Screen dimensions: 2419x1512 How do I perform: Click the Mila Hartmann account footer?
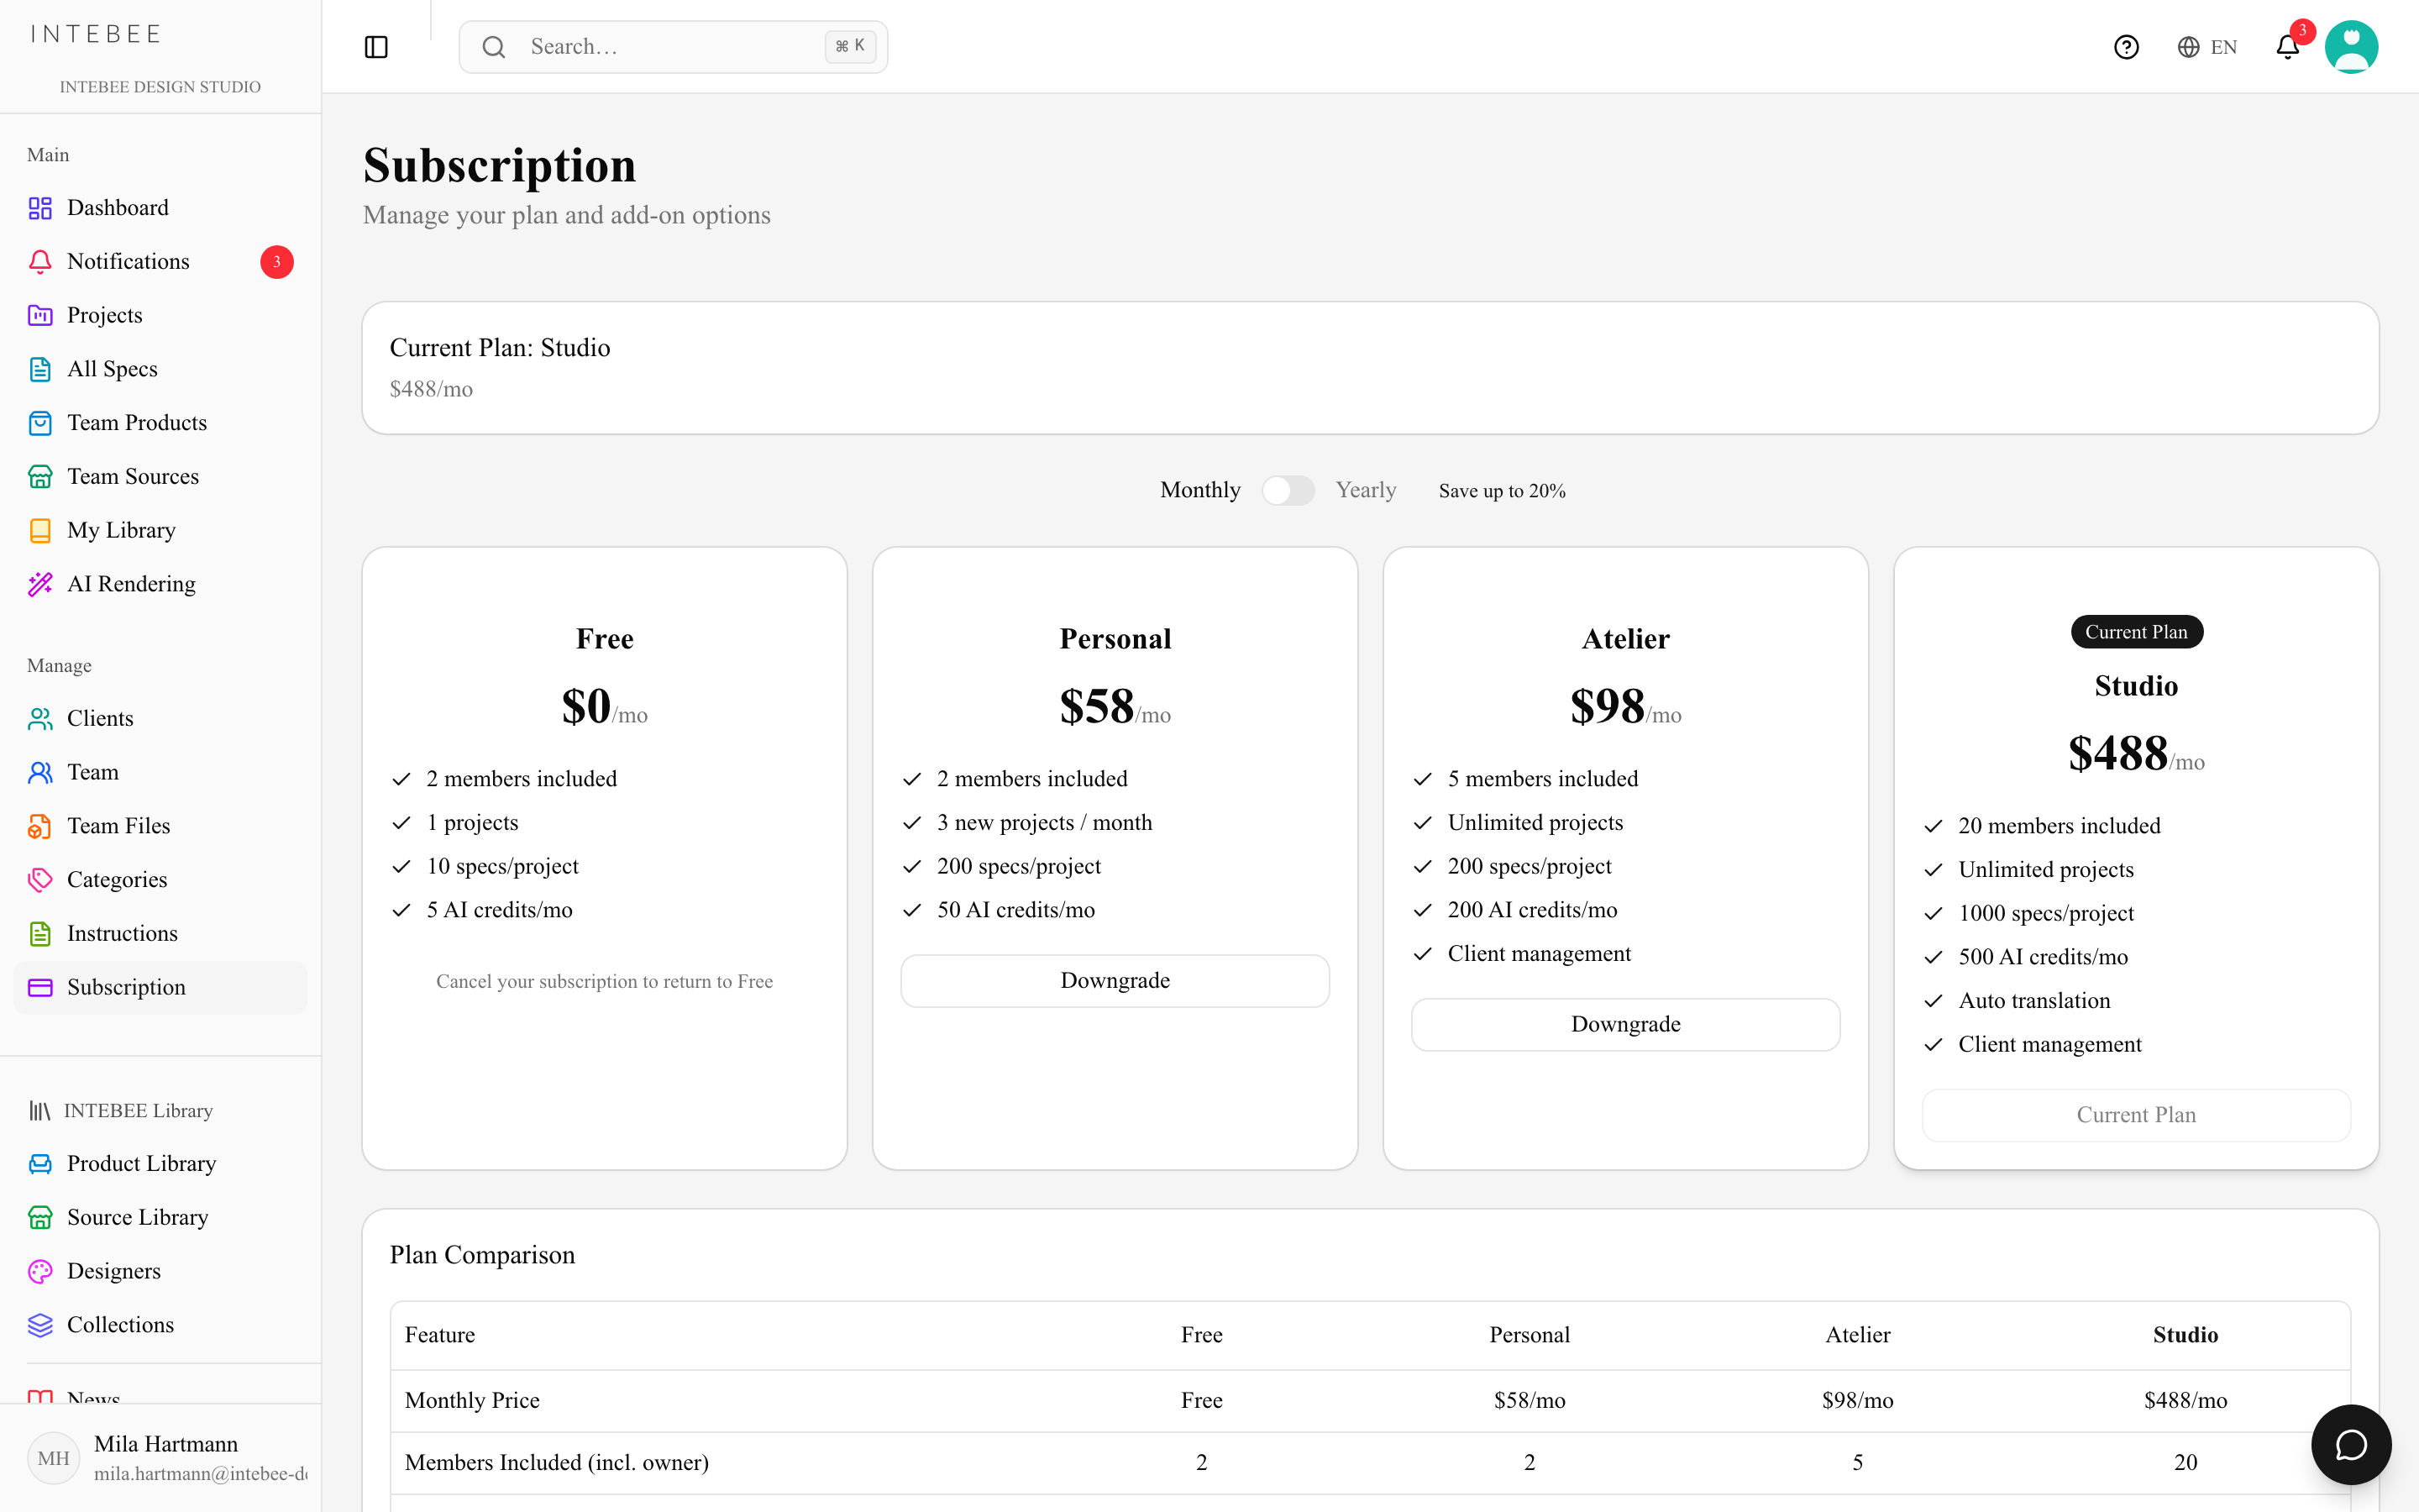click(160, 1458)
